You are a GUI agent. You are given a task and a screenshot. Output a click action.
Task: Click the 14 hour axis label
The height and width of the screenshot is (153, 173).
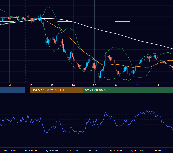click(x=9, y=85)
